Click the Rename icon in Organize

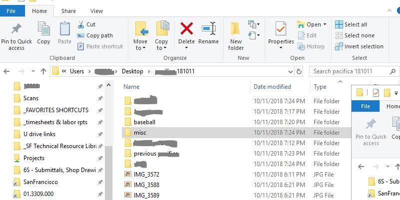pos(209,28)
